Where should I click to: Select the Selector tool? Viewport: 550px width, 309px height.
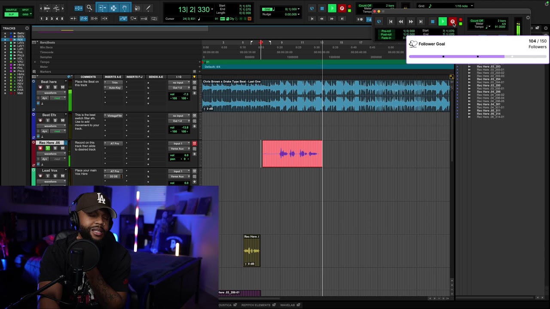[113, 8]
